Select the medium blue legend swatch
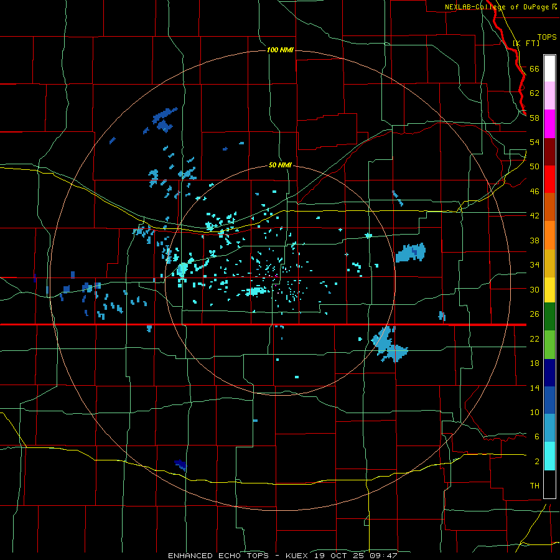The image size is (560, 560). pyautogui.click(x=549, y=400)
